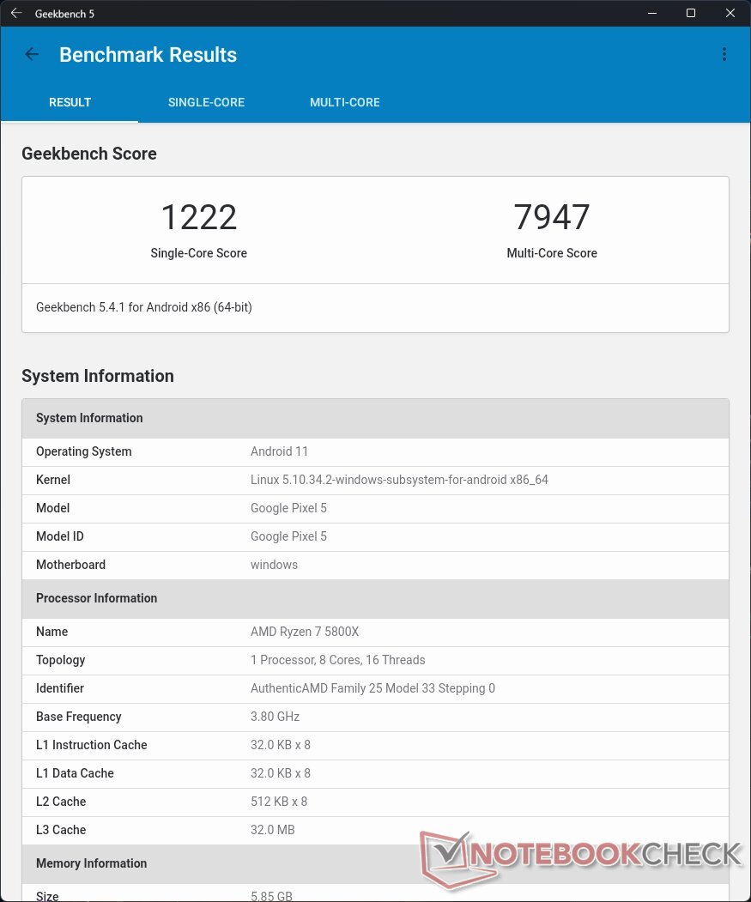Click the Geekbench 5 window title
Viewport: 751px width, 902px height.
pos(64,13)
